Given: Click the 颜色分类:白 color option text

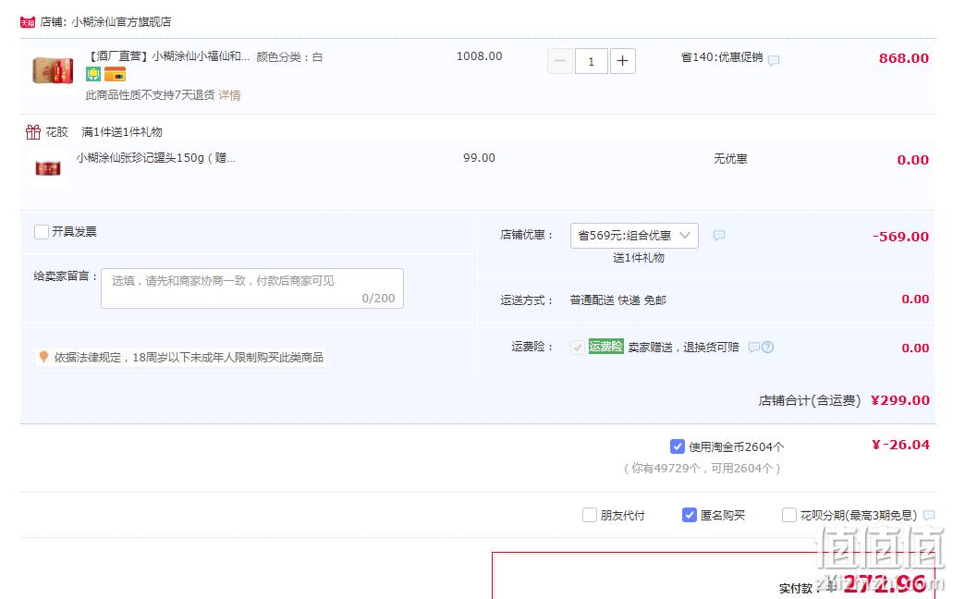Looking at the screenshot, I should 289,57.
